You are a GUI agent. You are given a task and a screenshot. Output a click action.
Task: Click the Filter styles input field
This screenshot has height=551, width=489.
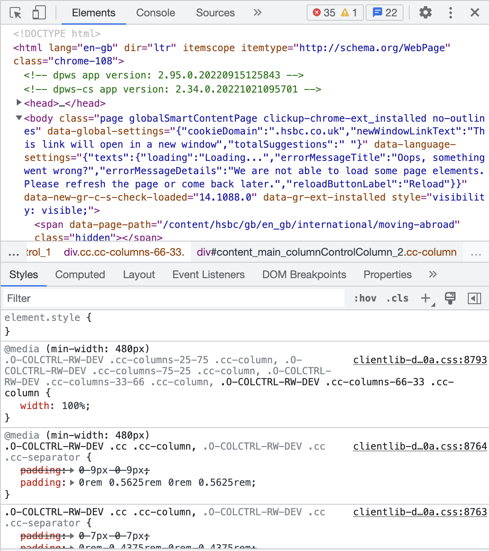tap(174, 298)
